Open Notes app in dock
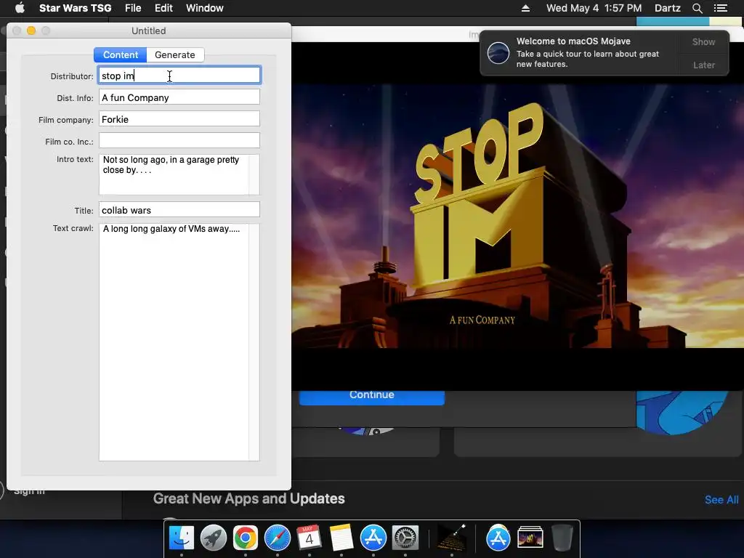Image resolution: width=744 pixels, height=558 pixels. click(341, 538)
